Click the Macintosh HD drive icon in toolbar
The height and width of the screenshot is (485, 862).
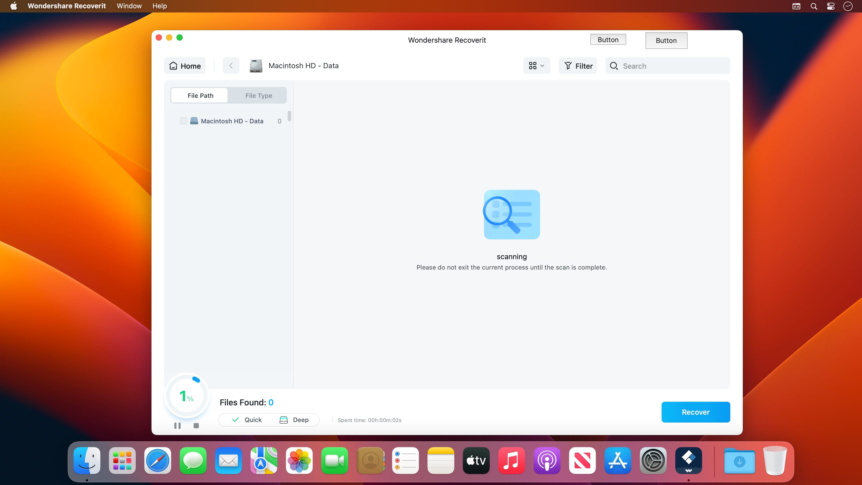(256, 66)
